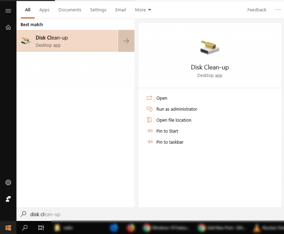The image size is (284, 234).
Task: Click the large Disk Clean-up preview icon
Action: (210, 47)
